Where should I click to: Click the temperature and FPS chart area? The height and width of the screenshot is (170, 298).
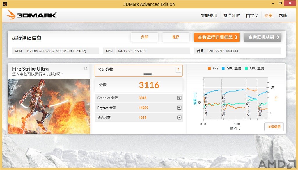[x=236, y=98]
